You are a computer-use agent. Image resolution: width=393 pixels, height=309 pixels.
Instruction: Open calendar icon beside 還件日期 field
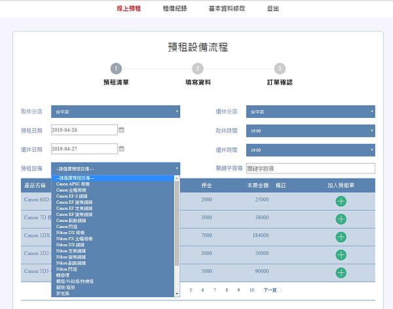point(121,149)
